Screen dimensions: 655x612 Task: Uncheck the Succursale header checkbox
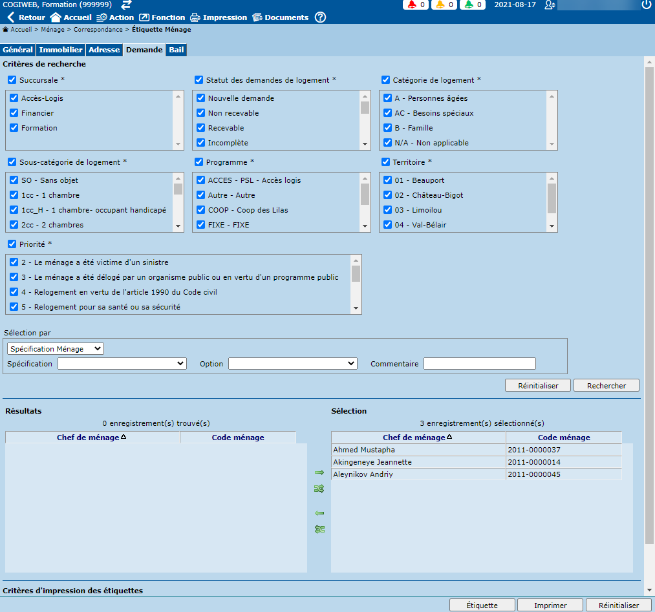(12, 80)
